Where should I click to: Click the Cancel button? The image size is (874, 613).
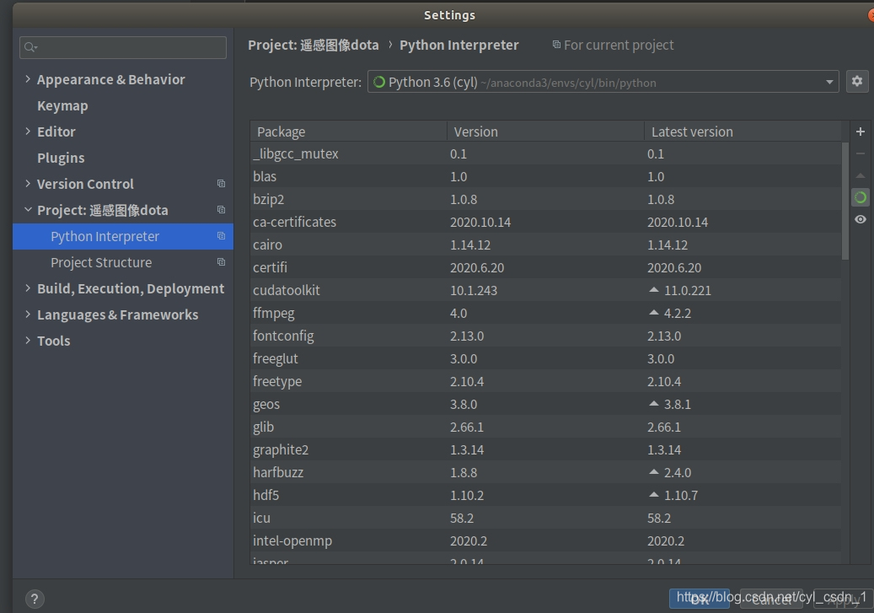771,600
